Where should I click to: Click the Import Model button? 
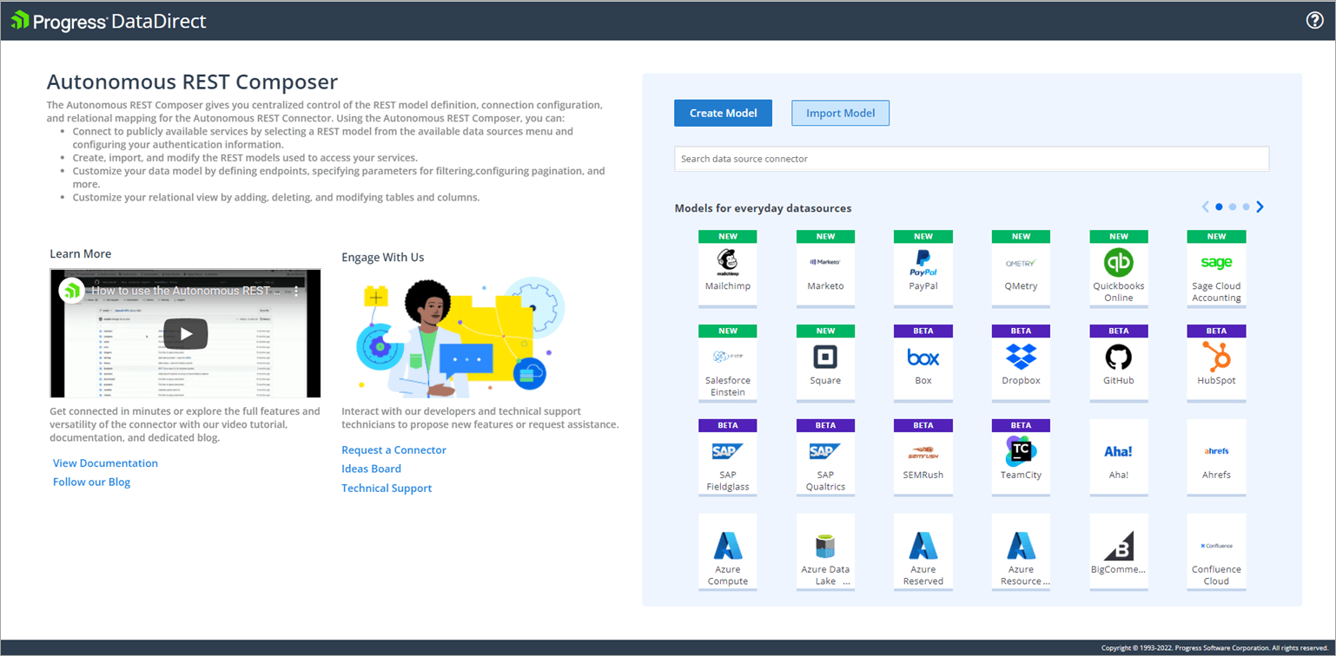(x=840, y=113)
